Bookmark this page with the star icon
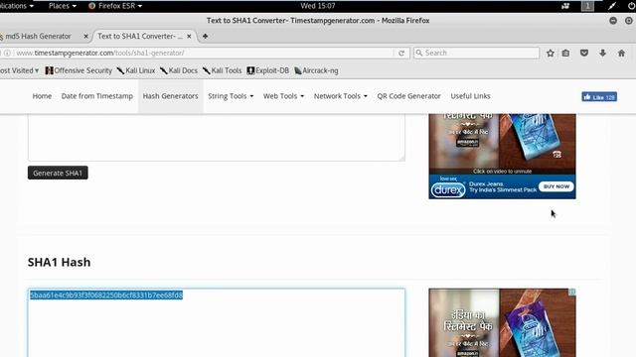This screenshot has height=357, width=636. point(550,53)
